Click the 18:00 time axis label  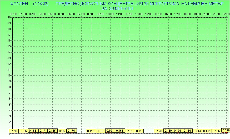(x=187, y=14)
